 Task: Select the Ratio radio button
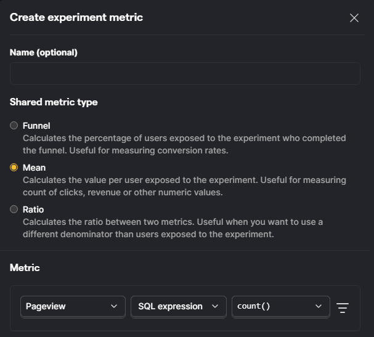tap(14, 209)
